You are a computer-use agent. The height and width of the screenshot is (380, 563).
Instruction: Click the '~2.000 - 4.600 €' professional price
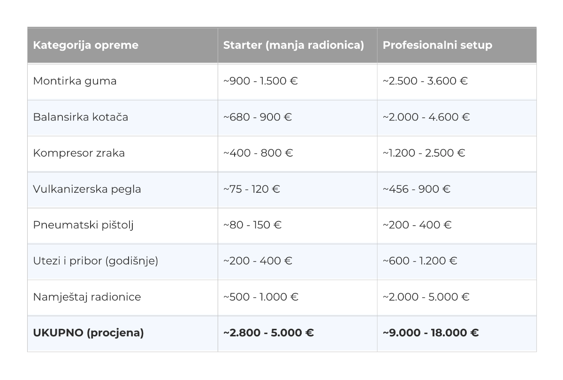tap(426, 117)
